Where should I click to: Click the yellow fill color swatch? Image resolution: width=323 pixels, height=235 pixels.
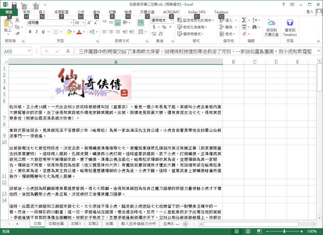(x=69, y=32)
